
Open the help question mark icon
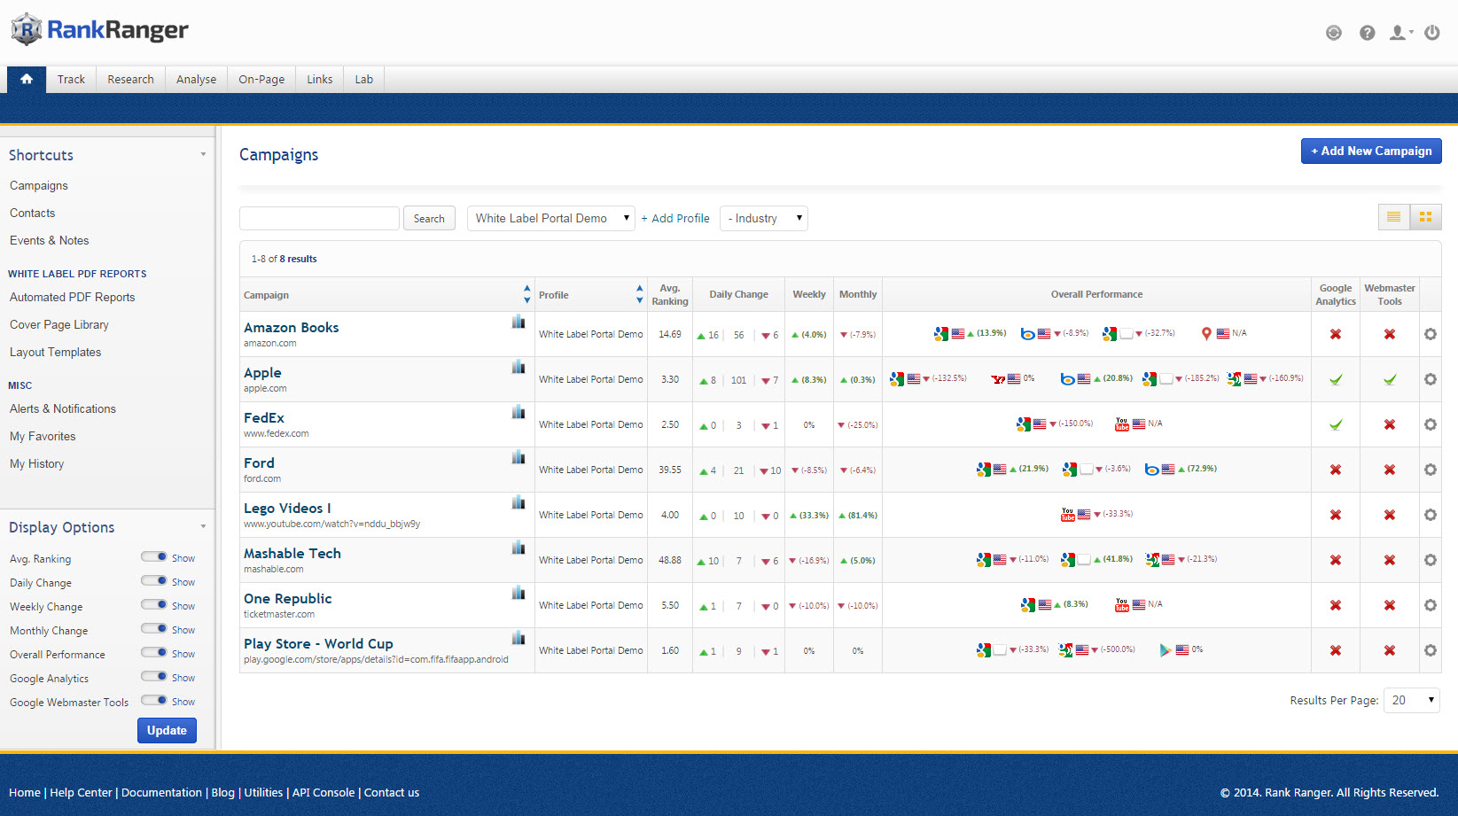pyautogui.click(x=1368, y=33)
